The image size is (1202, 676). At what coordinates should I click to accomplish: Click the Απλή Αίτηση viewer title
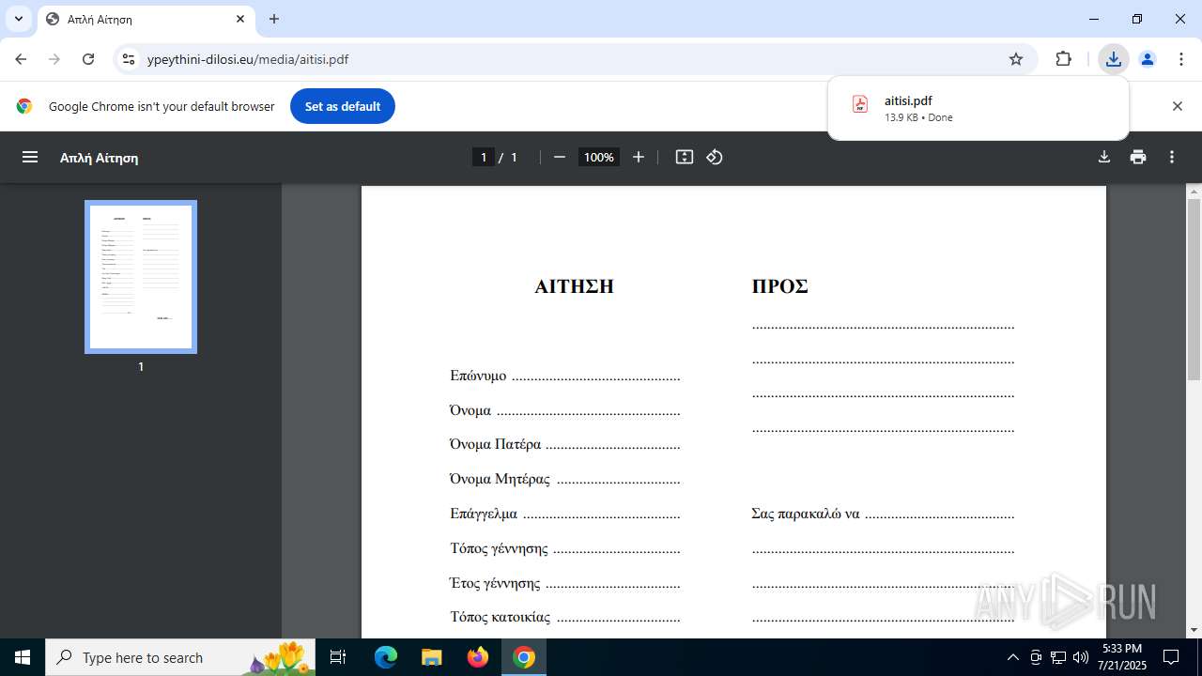(x=100, y=158)
